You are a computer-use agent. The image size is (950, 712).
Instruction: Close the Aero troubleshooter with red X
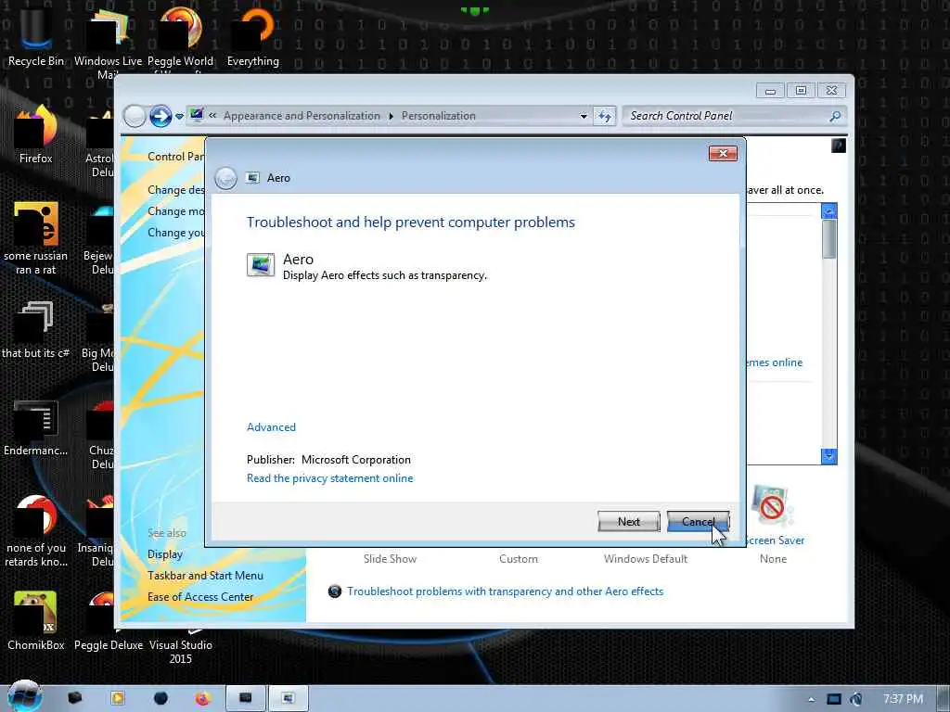click(723, 153)
